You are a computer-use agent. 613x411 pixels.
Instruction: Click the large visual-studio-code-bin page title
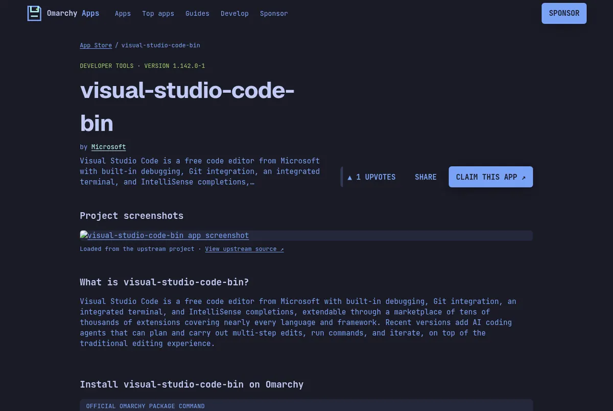[187, 106]
